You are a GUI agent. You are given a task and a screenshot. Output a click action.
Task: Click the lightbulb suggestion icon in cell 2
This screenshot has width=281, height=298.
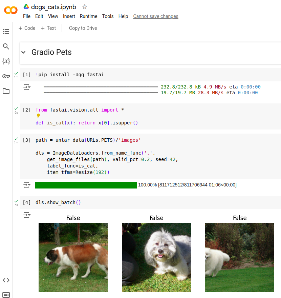(38, 116)
